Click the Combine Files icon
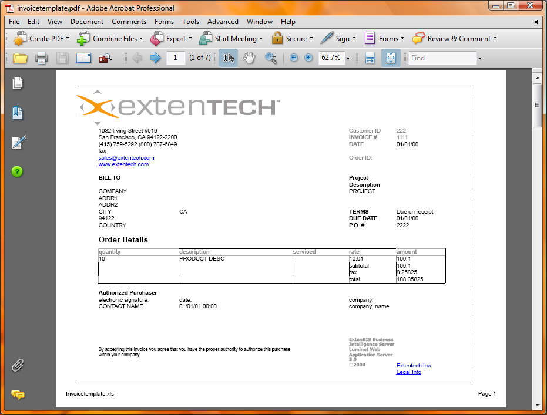Viewport: 547px width, 415px height. pyautogui.click(x=83, y=39)
